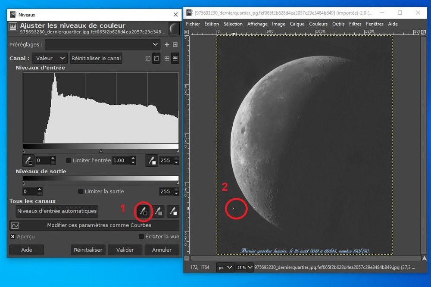Open the Fichier menu
431x287 pixels.
click(193, 24)
